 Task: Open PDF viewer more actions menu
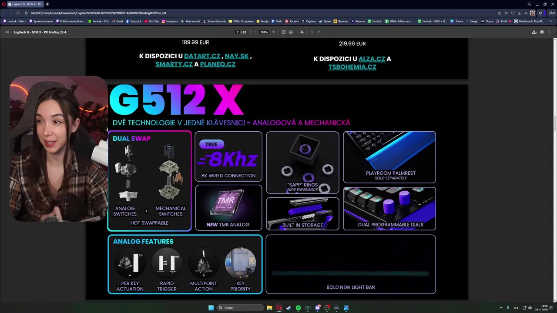(x=550, y=32)
